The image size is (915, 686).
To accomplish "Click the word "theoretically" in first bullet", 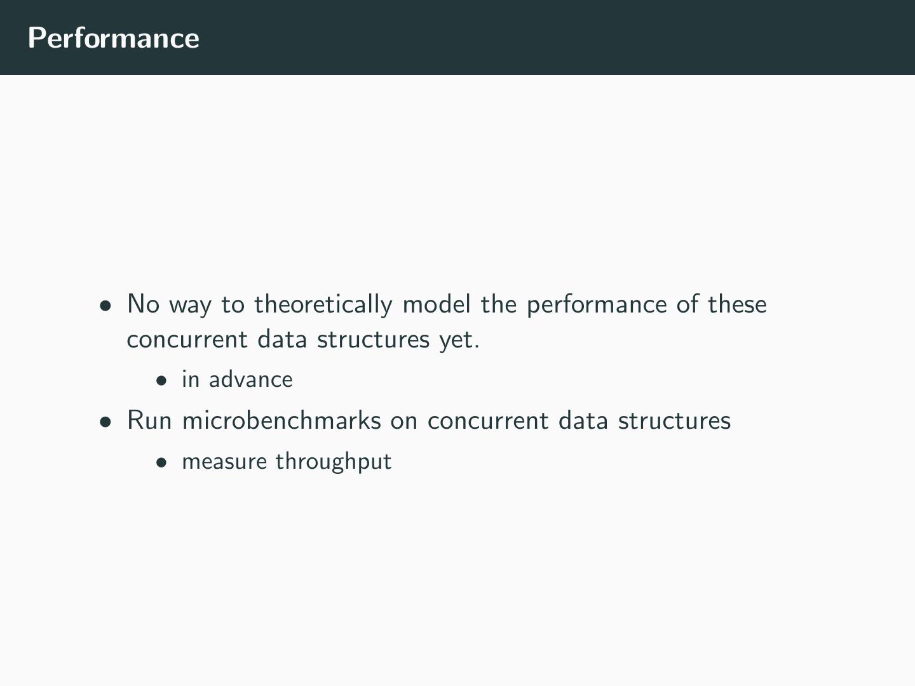I will (x=323, y=305).
